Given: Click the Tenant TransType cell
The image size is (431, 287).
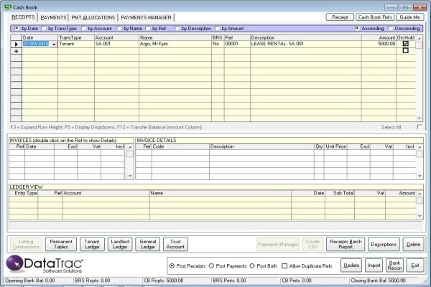Looking at the screenshot, I should (x=76, y=44).
